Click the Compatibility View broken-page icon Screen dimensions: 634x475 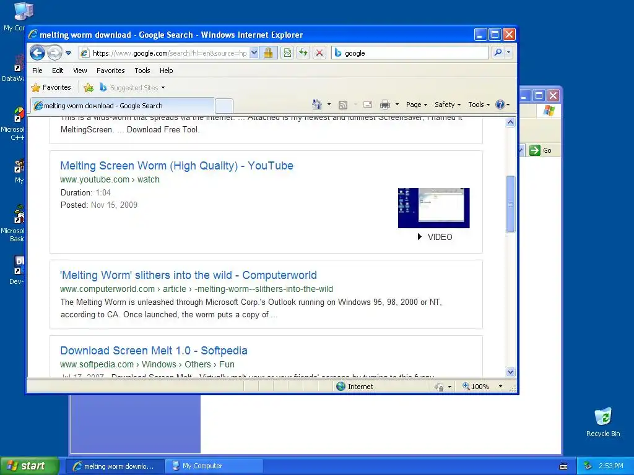pyautogui.click(x=287, y=53)
